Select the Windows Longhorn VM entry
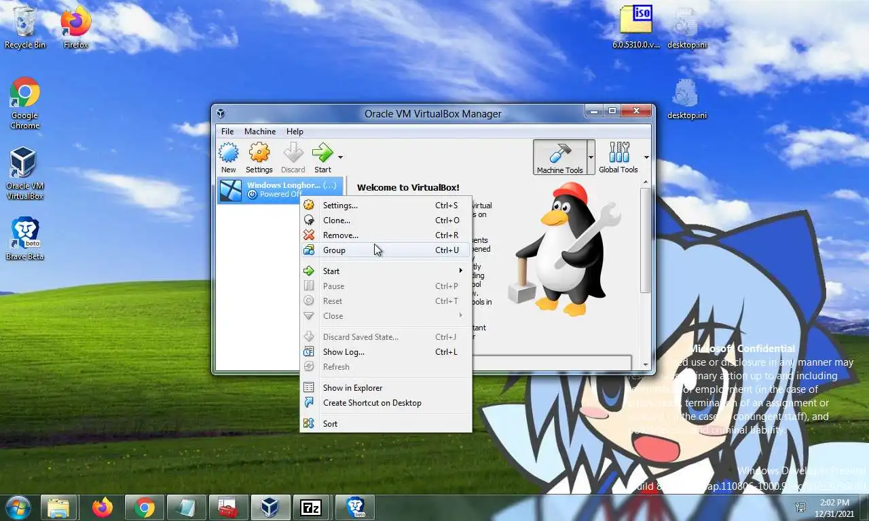The width and height of the screenshot is (869, 521). [280, 190]
